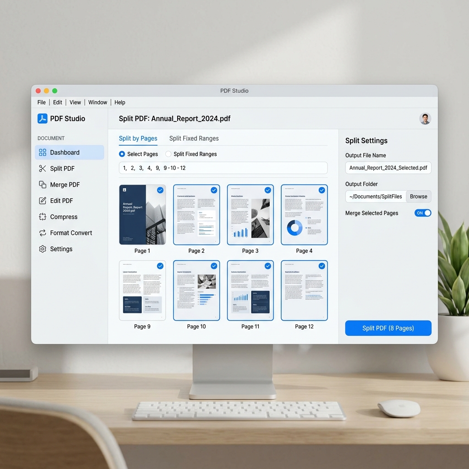The height and width of the screenshot is (469, 469).
Task: Uncheck the Page 1 selection checkmark
Action: click(160, 190)
